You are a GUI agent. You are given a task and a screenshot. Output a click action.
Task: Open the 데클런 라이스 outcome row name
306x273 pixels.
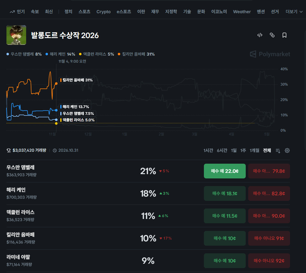pyautogui.click(x=20, y=212)
